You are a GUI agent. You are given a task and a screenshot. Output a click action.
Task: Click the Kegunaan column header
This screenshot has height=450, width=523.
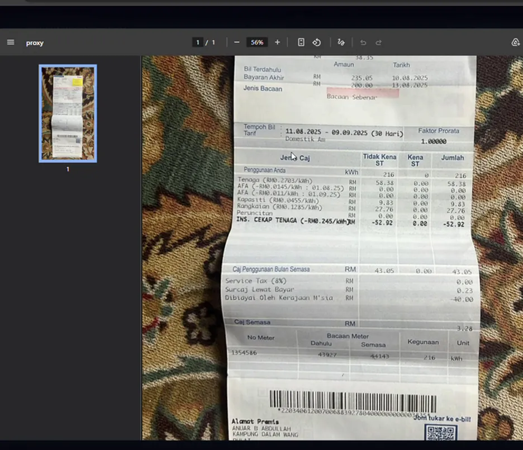(423, 342)
